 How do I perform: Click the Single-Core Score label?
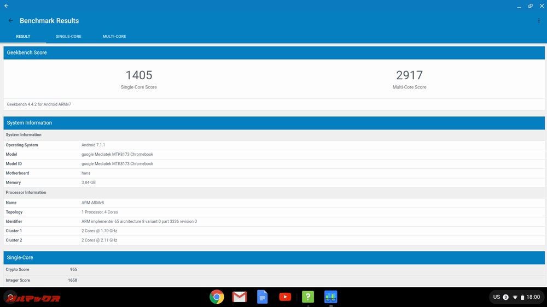(x=139, y=87)
